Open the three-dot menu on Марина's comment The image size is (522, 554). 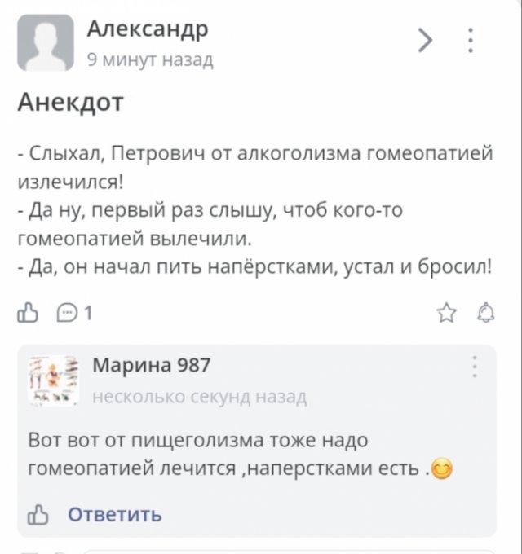(x=474, y=366)
